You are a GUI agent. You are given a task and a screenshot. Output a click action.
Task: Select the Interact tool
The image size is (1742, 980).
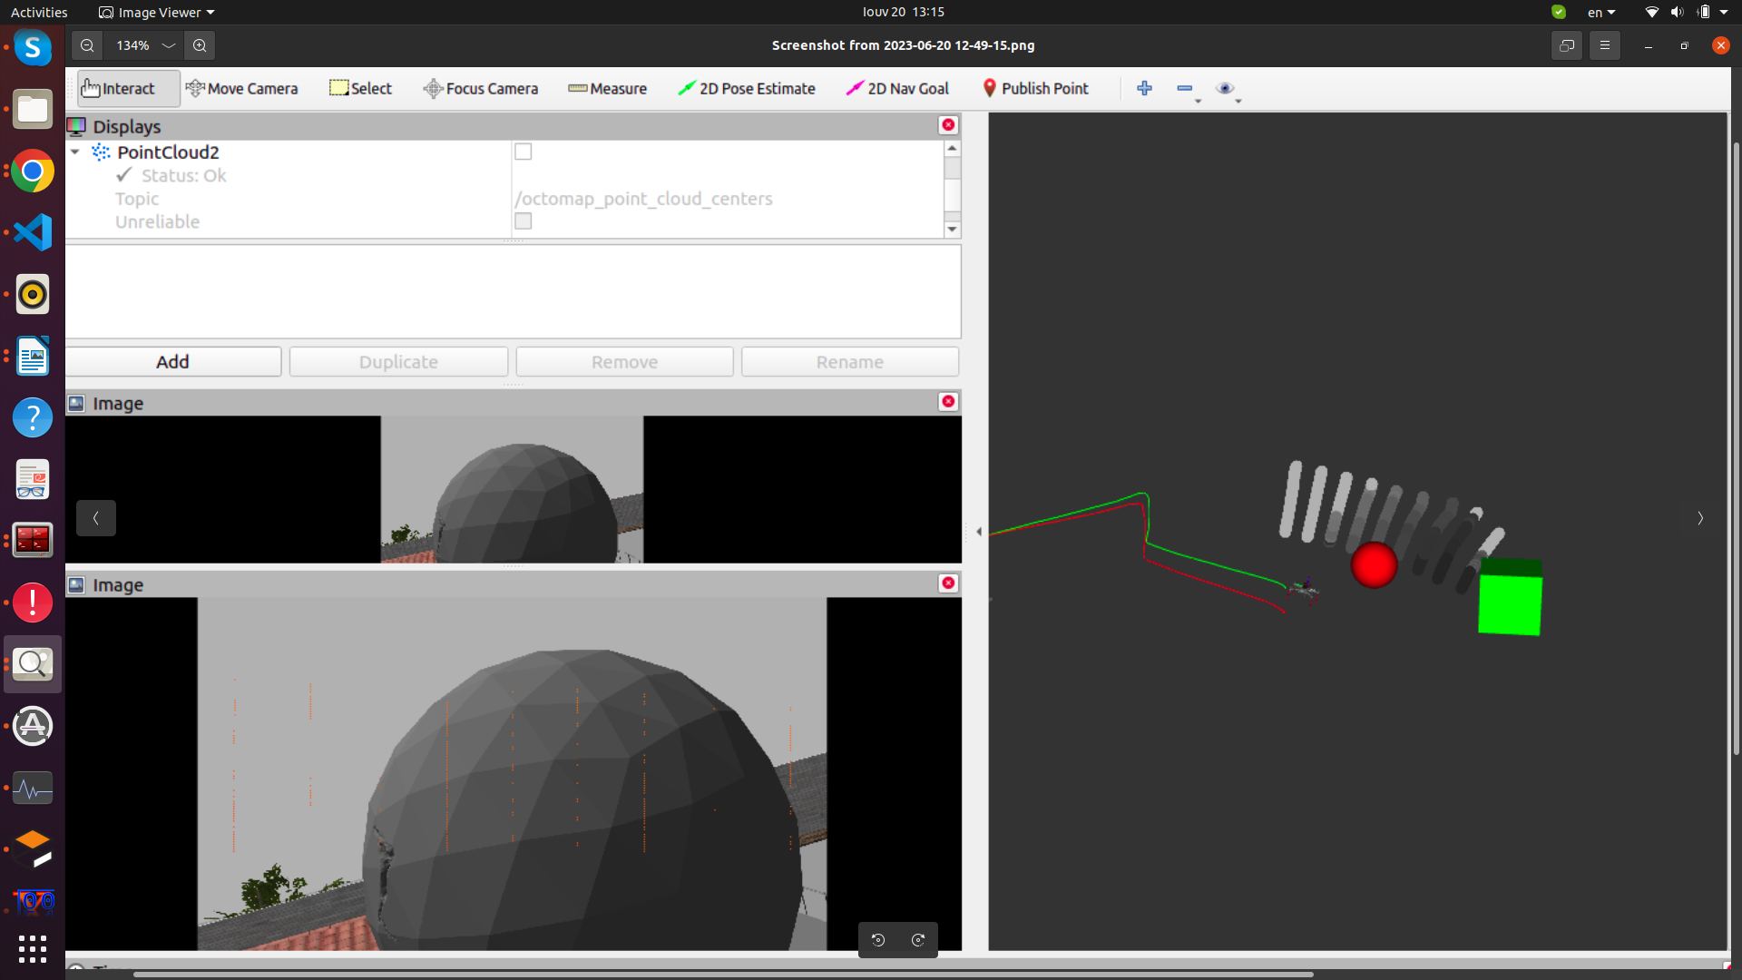click(127, 88)
